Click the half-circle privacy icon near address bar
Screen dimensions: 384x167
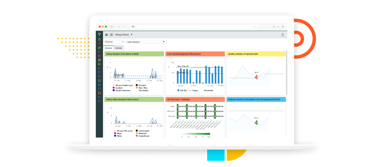tap(134, 27)
